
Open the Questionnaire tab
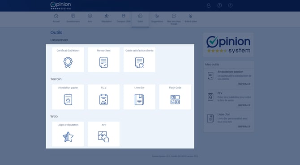pyautogui.click(x=73, y=18)
